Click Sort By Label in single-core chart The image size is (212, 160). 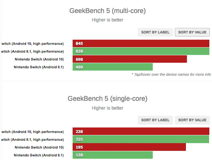[155, 120]
